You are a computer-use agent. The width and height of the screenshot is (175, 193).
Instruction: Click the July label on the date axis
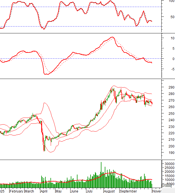click(89, 191)
